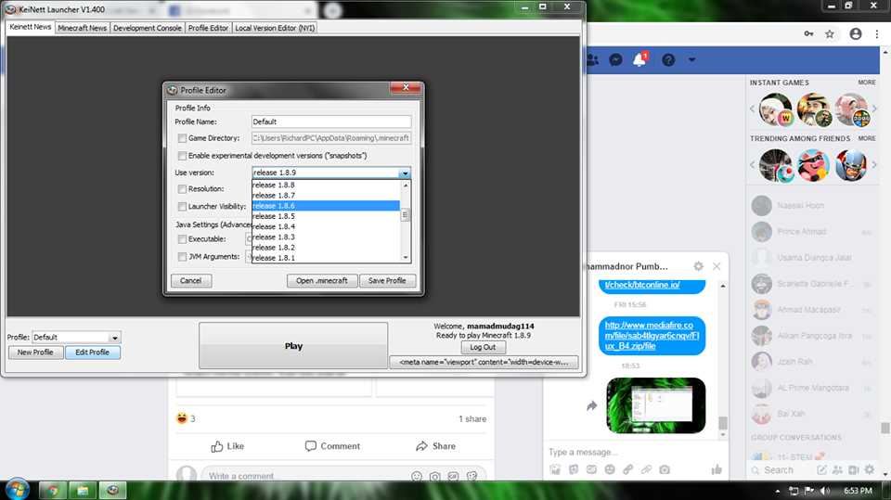Viewport: 891px width, 500px height.
Task: Switch to Keinett News tab
Action: [30, 27]
